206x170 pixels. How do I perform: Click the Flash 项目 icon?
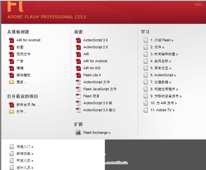pos(78,96)
